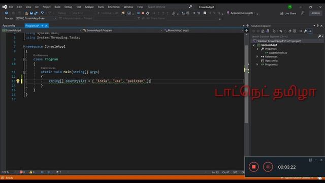
Task: Click the Navigate Backward toolbar icon
Action: [x=7, y=13]
